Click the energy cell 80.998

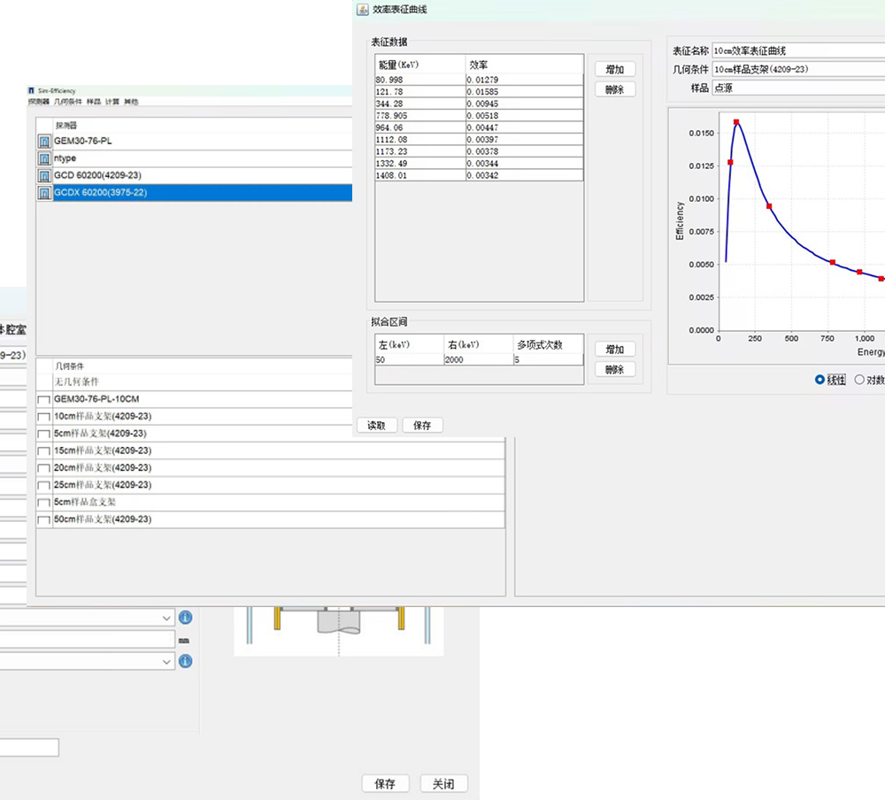pos(419,81)
